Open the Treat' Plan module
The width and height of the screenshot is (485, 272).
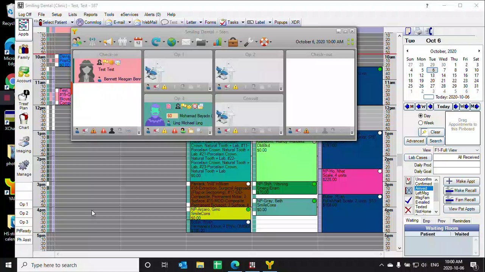pyautogui.click(x=23, y=100)
